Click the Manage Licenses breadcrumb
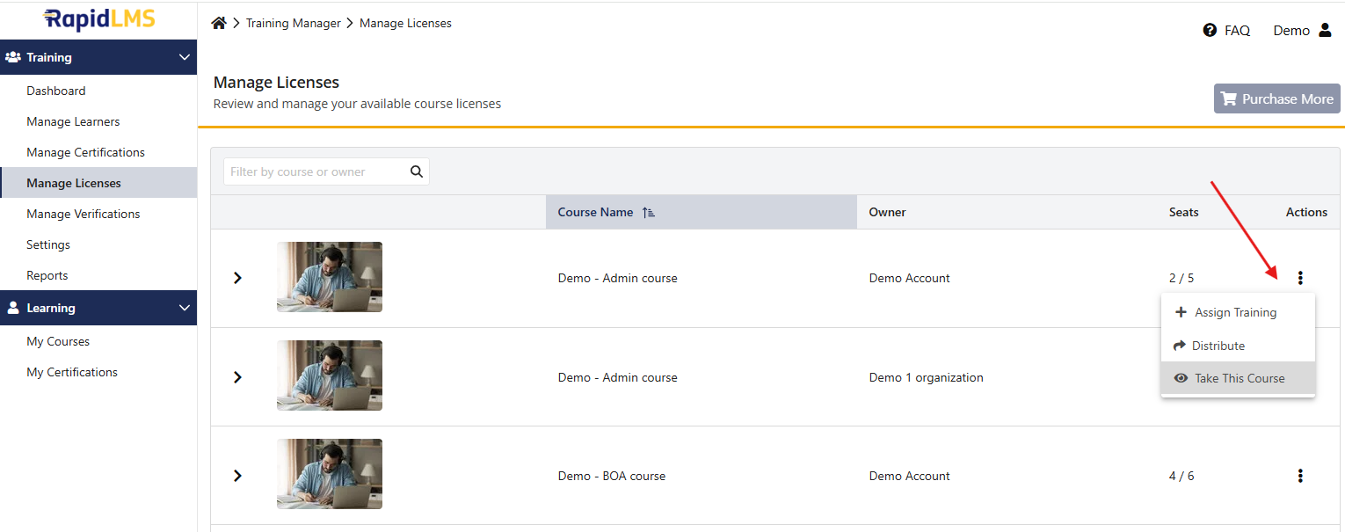This screenshot has width=1345, height=532. click(405, 23)
